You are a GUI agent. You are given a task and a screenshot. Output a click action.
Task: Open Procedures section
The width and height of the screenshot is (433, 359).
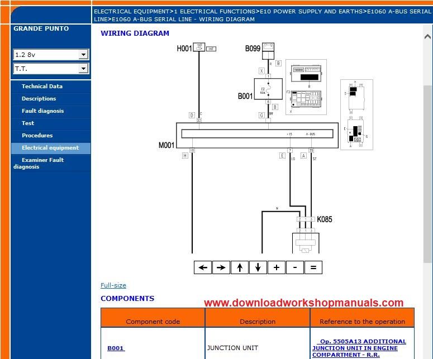click(37, 136)
